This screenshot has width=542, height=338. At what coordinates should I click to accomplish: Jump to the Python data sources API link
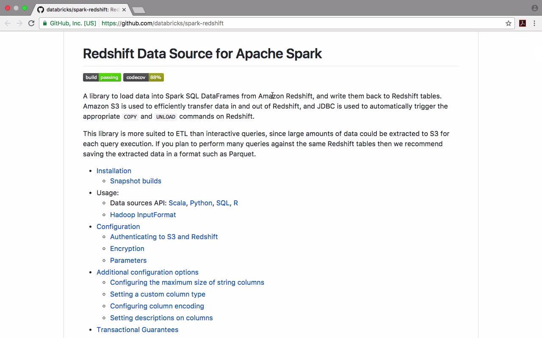(201, 203)
